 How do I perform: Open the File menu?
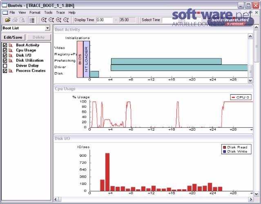12,13
